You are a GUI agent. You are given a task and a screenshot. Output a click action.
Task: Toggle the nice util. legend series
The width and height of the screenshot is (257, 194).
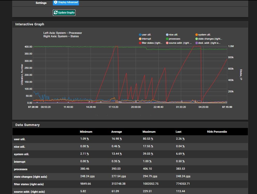tap(172, 35)
